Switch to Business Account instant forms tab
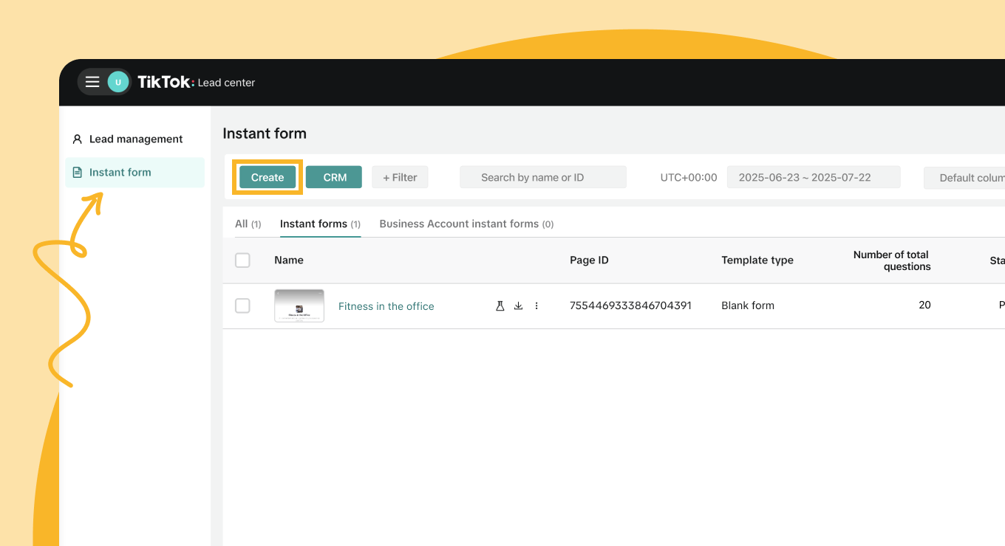 pyautogui.click(x=466, y=224)
